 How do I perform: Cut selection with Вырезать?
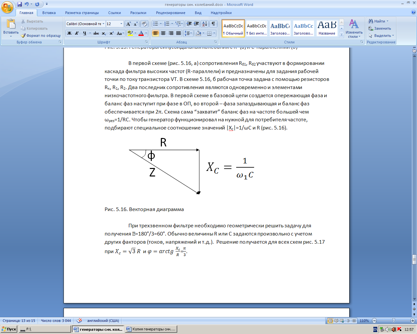coord(32,21)
